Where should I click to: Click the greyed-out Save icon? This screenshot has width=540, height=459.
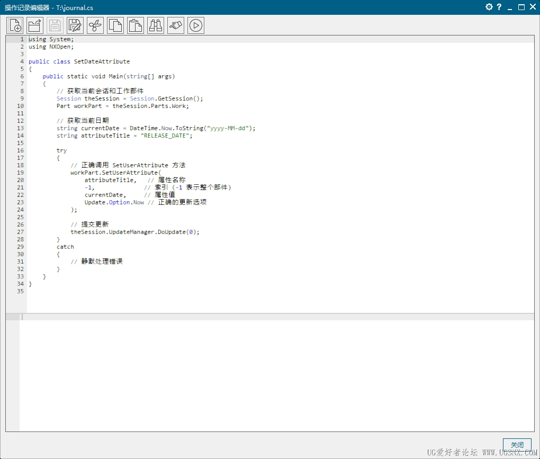55,25
